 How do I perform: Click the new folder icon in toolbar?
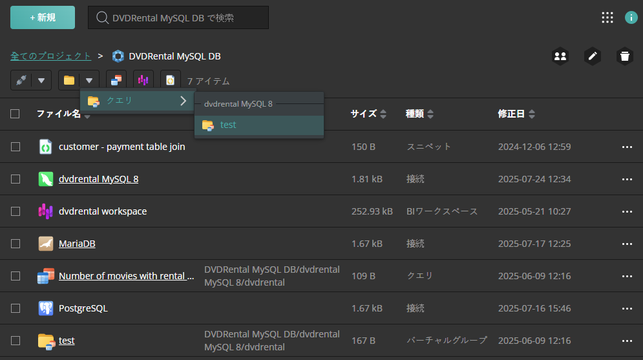tap(69, 80)
